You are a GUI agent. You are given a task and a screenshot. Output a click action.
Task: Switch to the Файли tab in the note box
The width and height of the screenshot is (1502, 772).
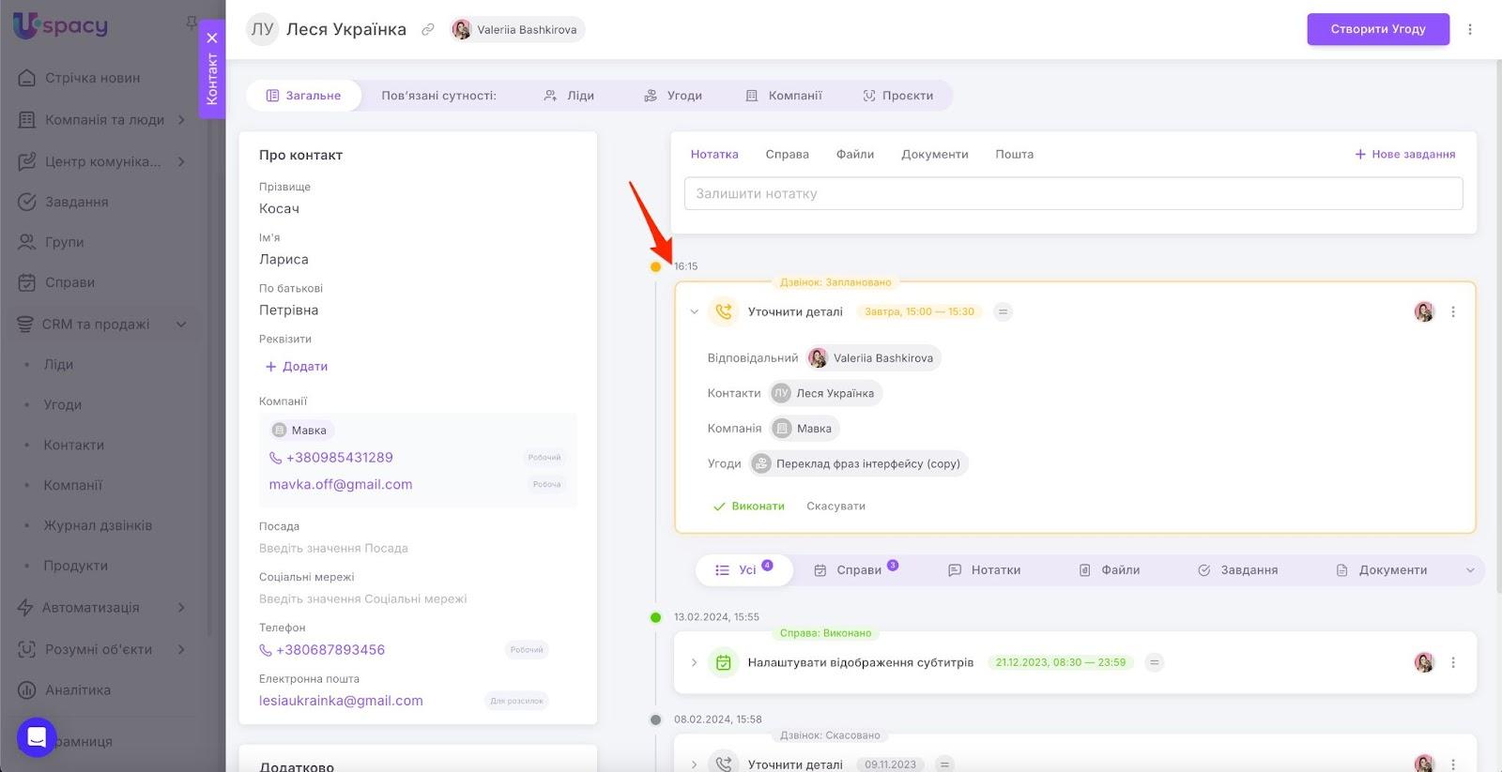click(854, 154)
